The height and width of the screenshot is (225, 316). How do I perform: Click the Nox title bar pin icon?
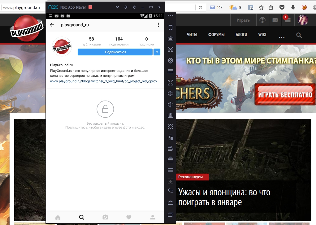[126, 7]
